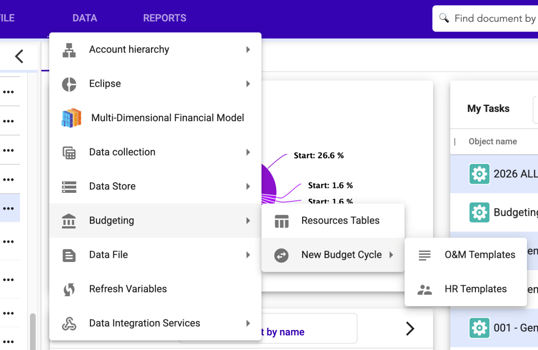The width and height of the screenshot is (538, 350).
Task: Expand the Data collection submenu arrow
Action: coord(248,152)
